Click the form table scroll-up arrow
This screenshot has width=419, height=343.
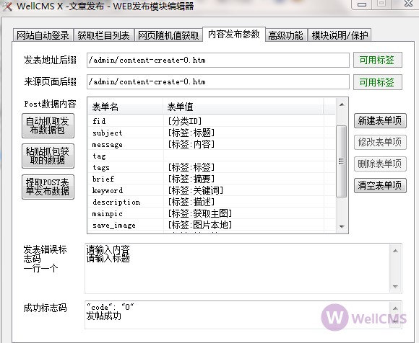click(x=342, y=104)
